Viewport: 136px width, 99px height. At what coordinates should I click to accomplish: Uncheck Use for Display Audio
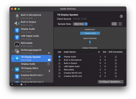click(x=59, y=57)
